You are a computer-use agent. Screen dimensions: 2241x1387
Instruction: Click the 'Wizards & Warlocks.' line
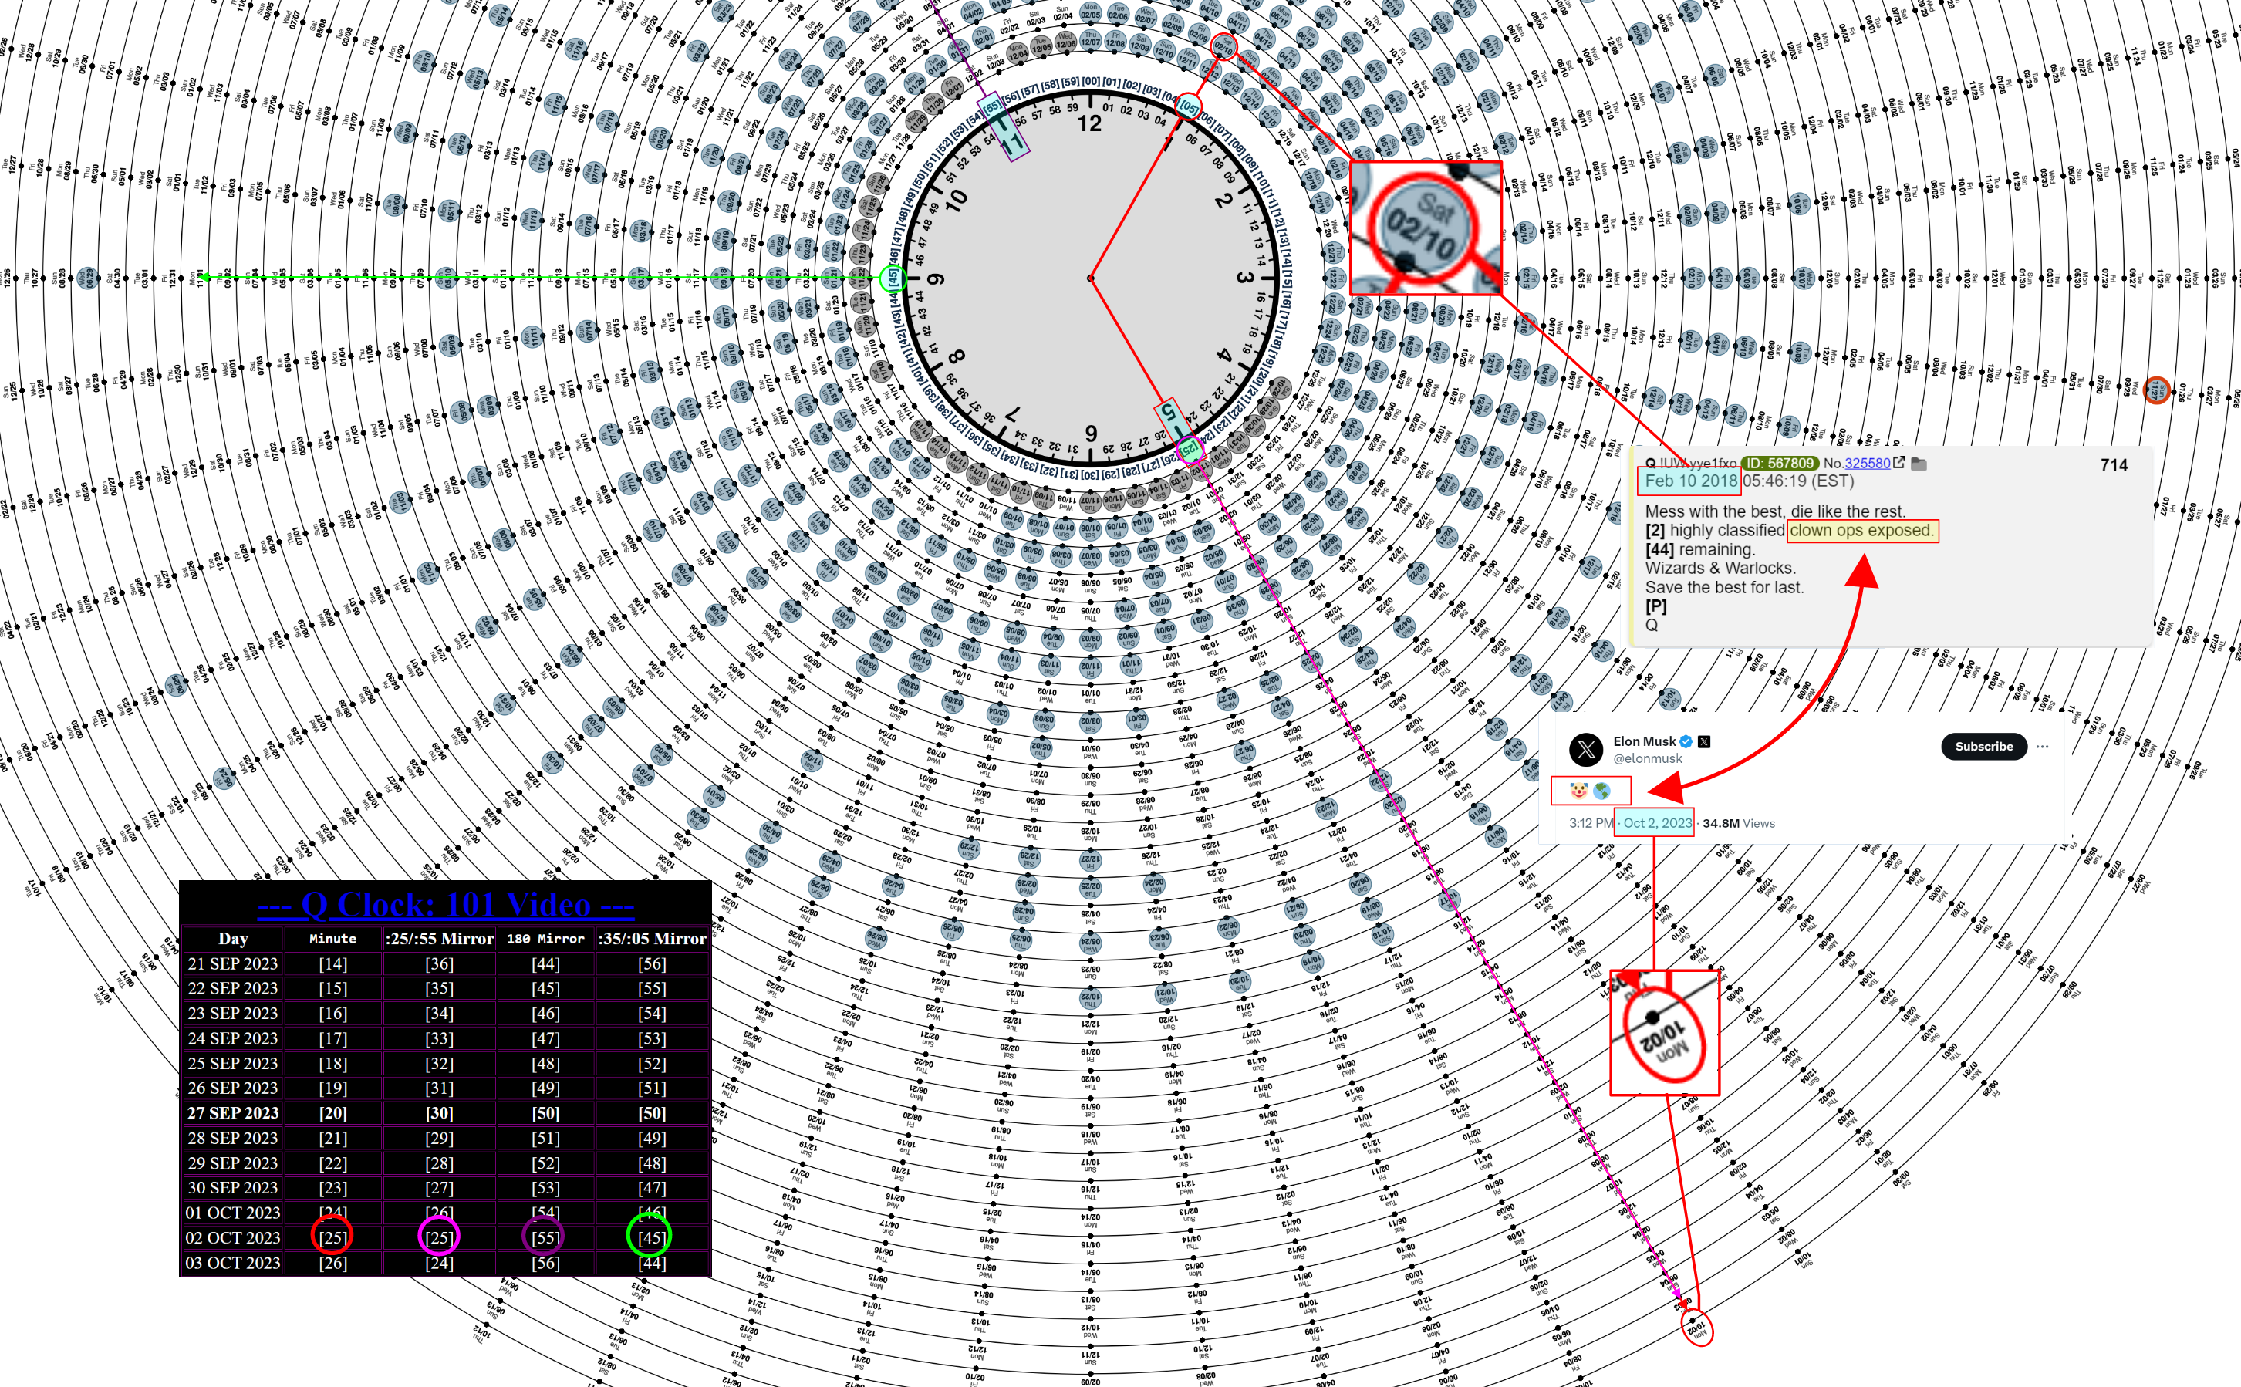click(1720, 568)
